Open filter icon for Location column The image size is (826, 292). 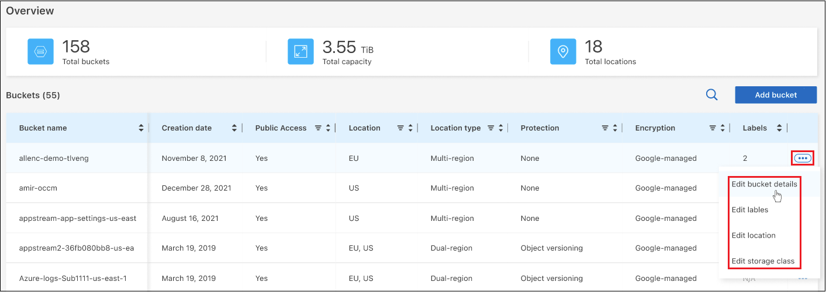coord(400,128)
